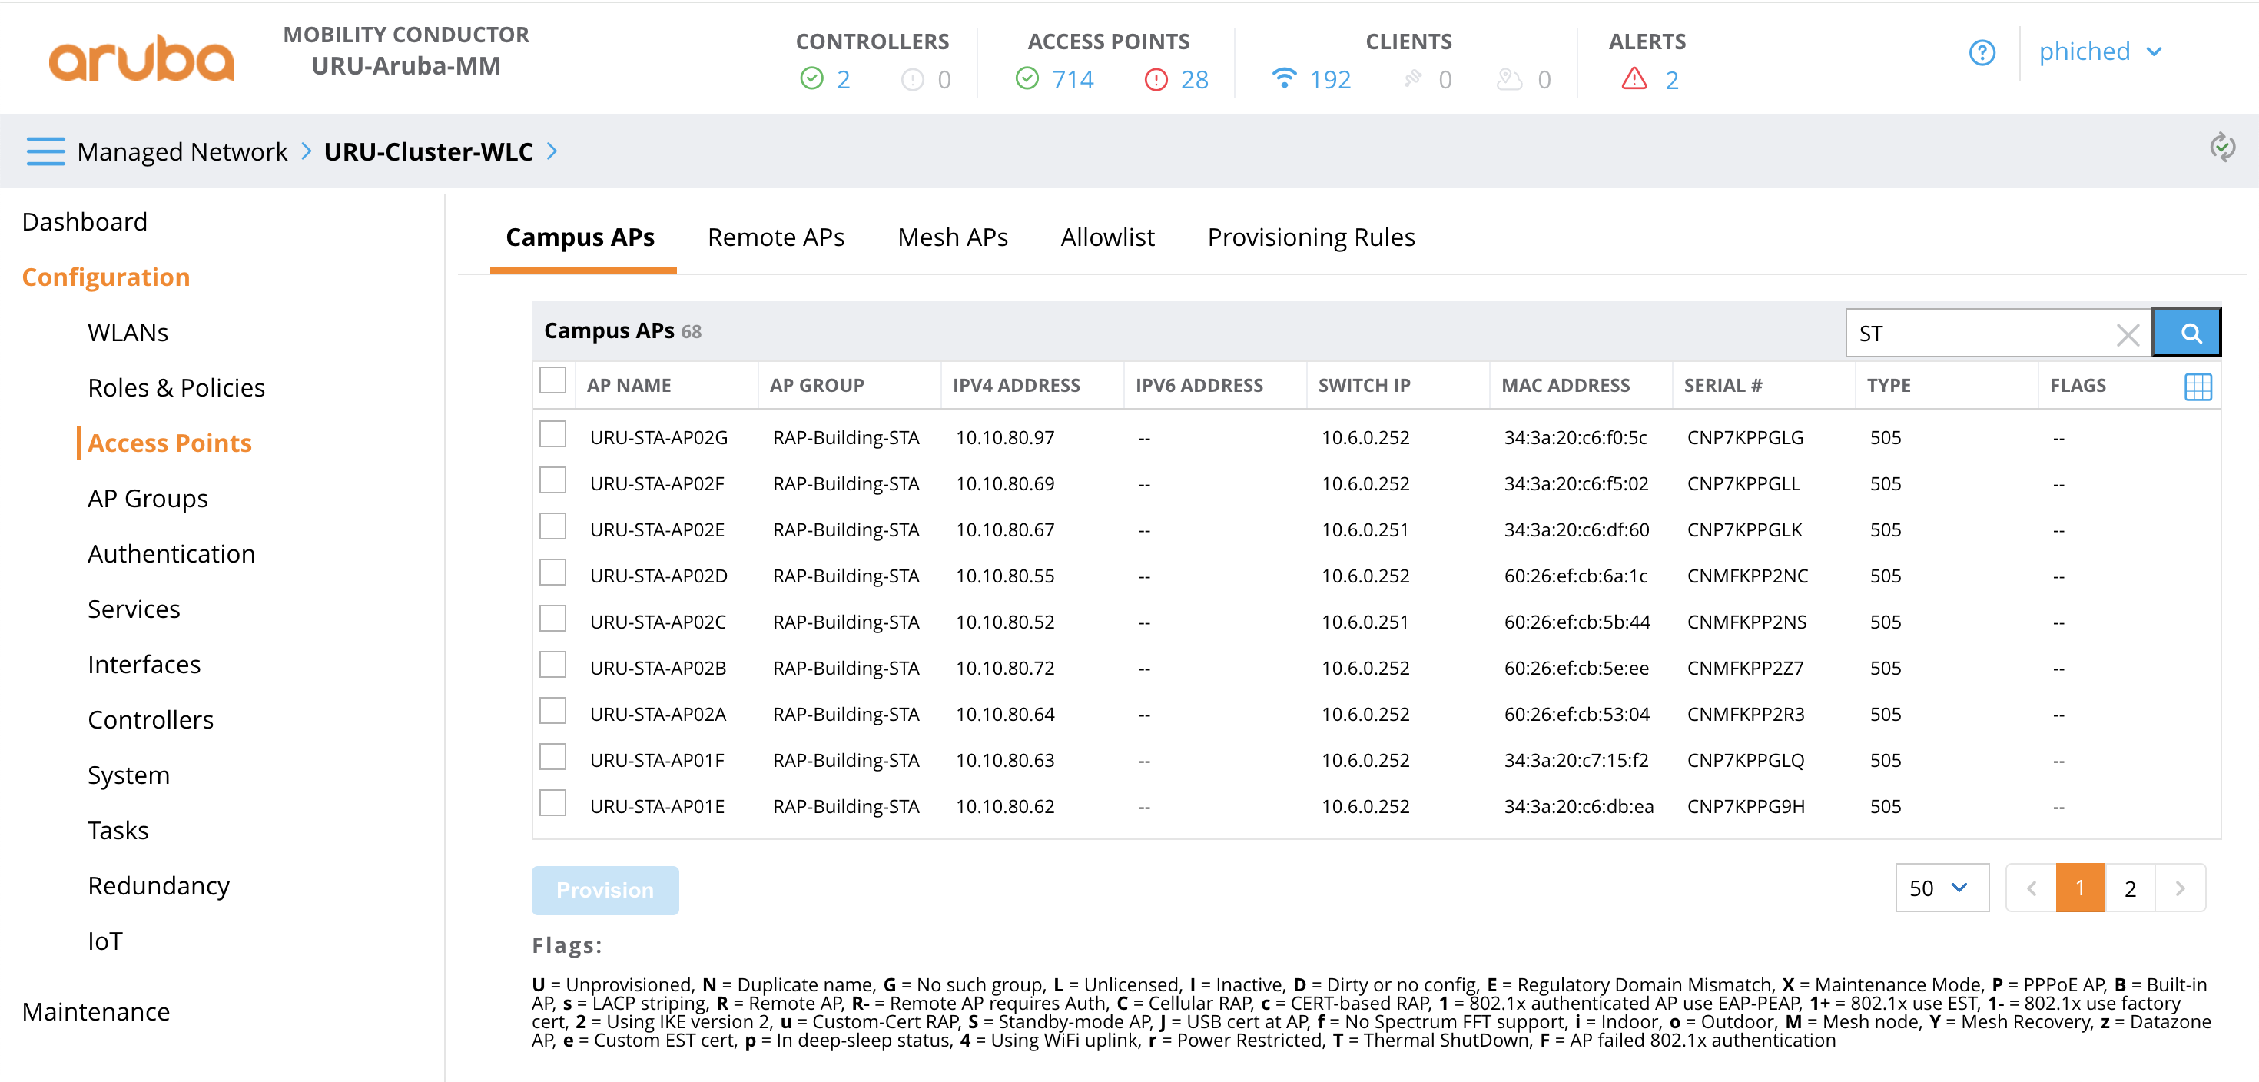Check the box for URU-STA-AP01E
Viewport: 2259px width, 1082px height.
pyautogui.click(x=552, y=803)
